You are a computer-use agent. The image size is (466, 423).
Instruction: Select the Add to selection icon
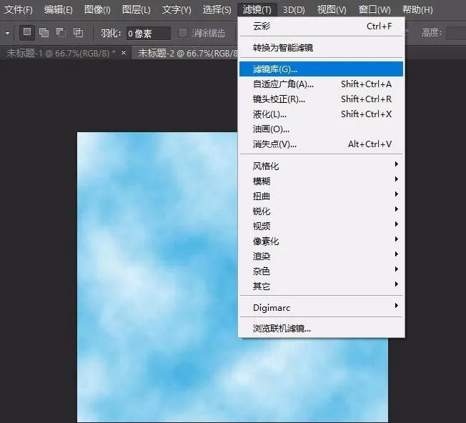point(44,32)
